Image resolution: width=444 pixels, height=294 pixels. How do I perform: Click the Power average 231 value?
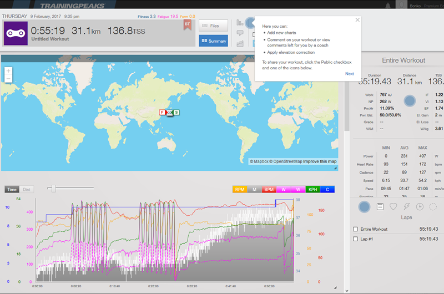(404, 156)
